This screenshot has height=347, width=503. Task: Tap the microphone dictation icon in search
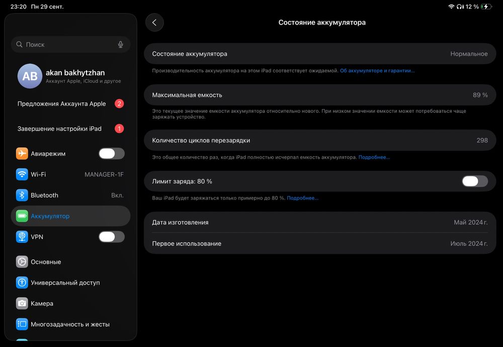[x=121, y=44]
